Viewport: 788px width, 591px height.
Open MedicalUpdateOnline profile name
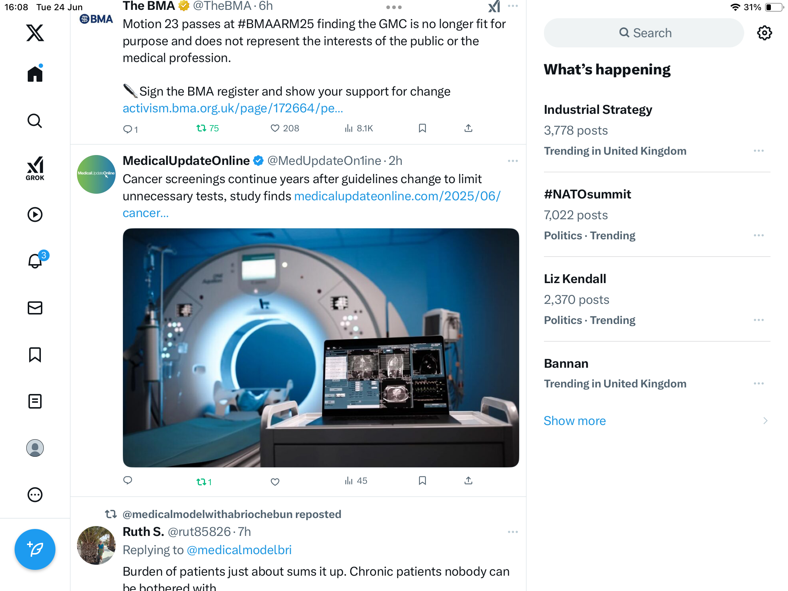[186, 161]
